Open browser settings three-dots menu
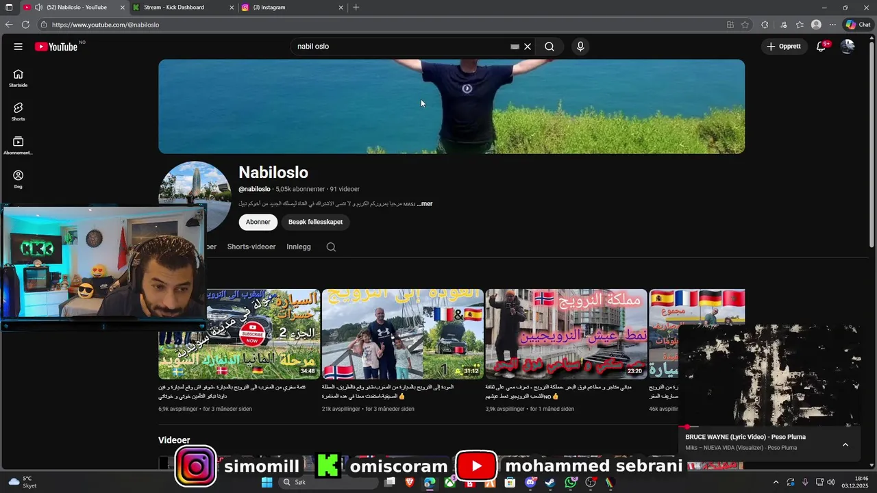This screenshot has width=877, height=493. point(832,25)
